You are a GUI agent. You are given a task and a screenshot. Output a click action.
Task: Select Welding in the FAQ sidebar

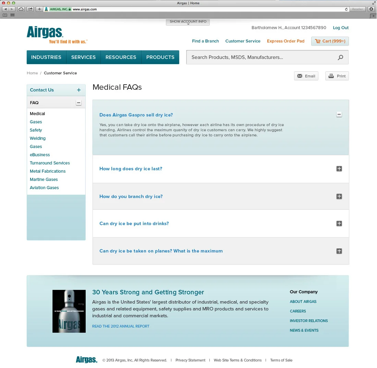(37, 138)
